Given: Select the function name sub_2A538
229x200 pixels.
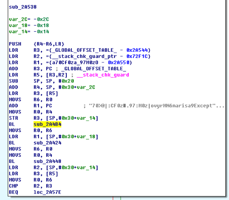Looking at the screenshot, I should click(x=23, y=7).
